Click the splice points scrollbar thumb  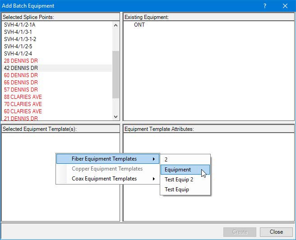(x=116, y=74)
